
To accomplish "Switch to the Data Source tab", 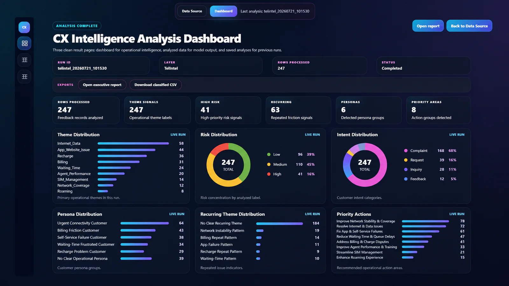I will pos(192,11).
